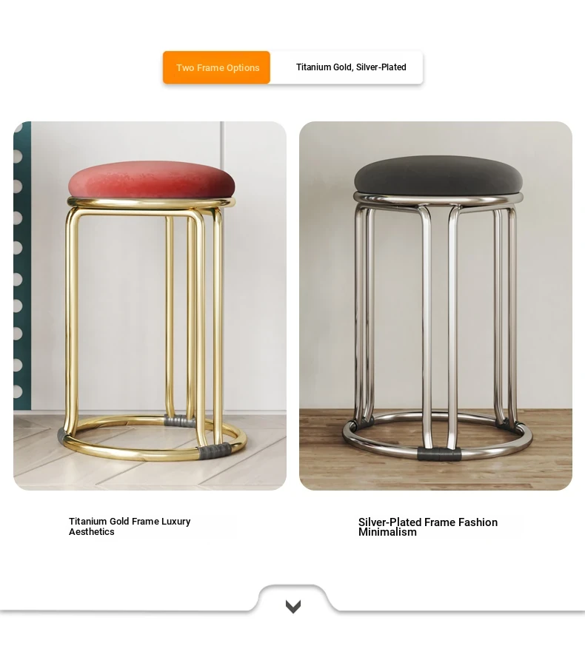Click the gold stool's top rim under red seat
The height and width of the screenshot is (660, 585).
(150, 203)
